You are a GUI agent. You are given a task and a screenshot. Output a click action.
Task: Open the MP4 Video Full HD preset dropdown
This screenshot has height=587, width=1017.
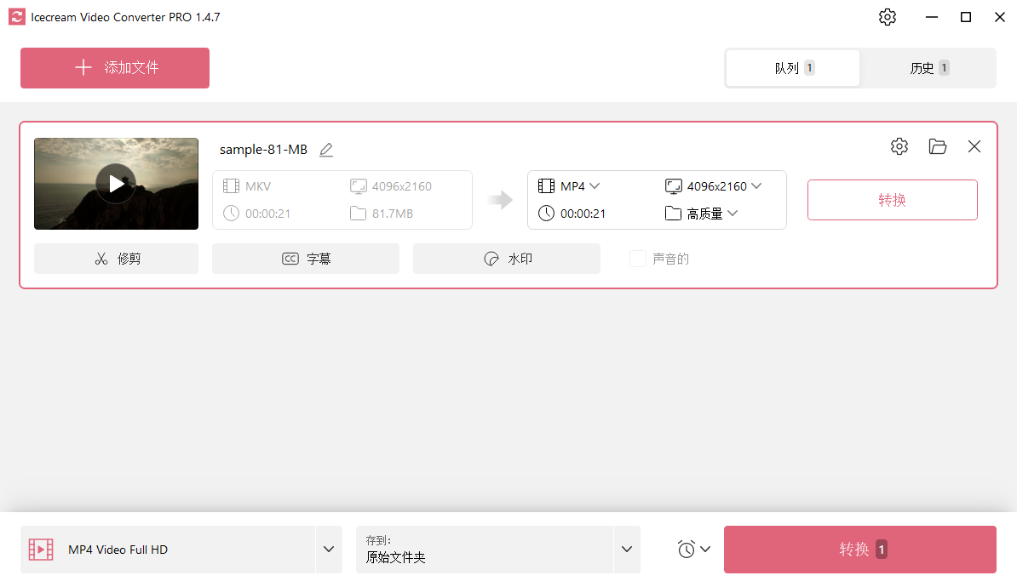pyautogui.click(x=329, y=549)
